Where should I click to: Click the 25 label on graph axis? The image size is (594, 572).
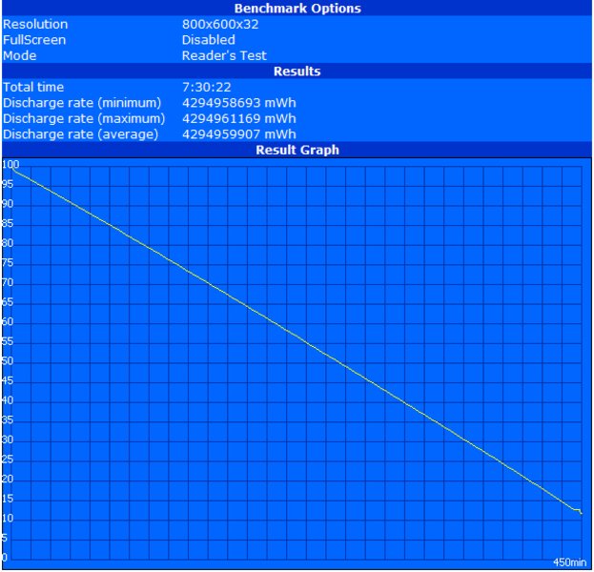[x=8, y=460]
